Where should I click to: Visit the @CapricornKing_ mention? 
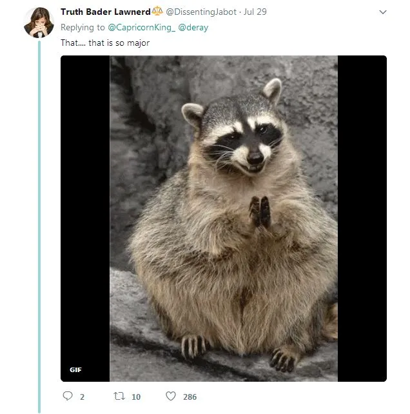pos(142,28)
